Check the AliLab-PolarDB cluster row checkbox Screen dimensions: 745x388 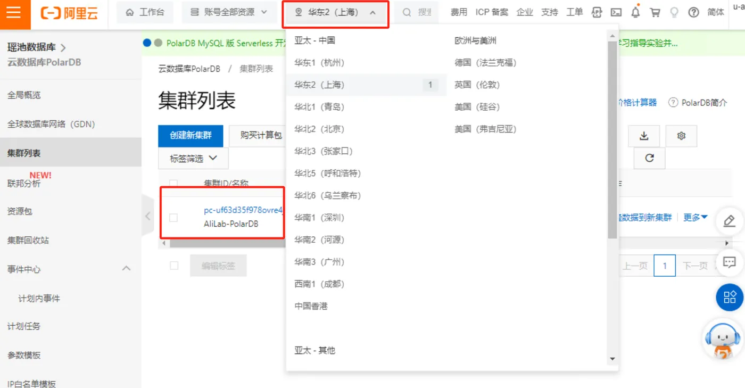(x=173, y=218)
